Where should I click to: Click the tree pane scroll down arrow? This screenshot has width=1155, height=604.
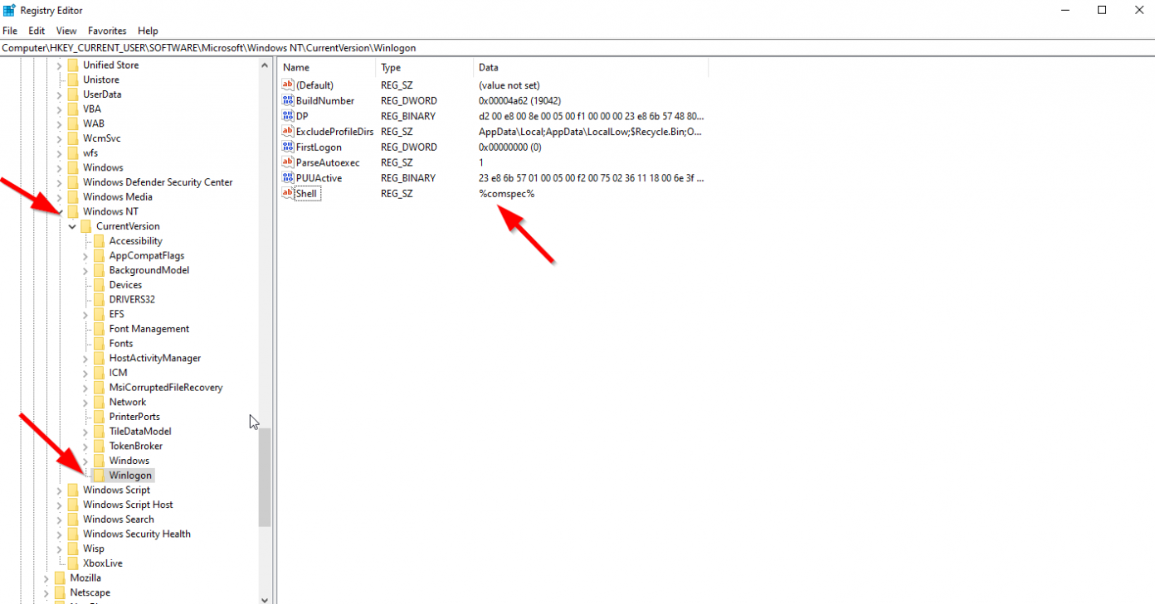click(x=265, y=599)
